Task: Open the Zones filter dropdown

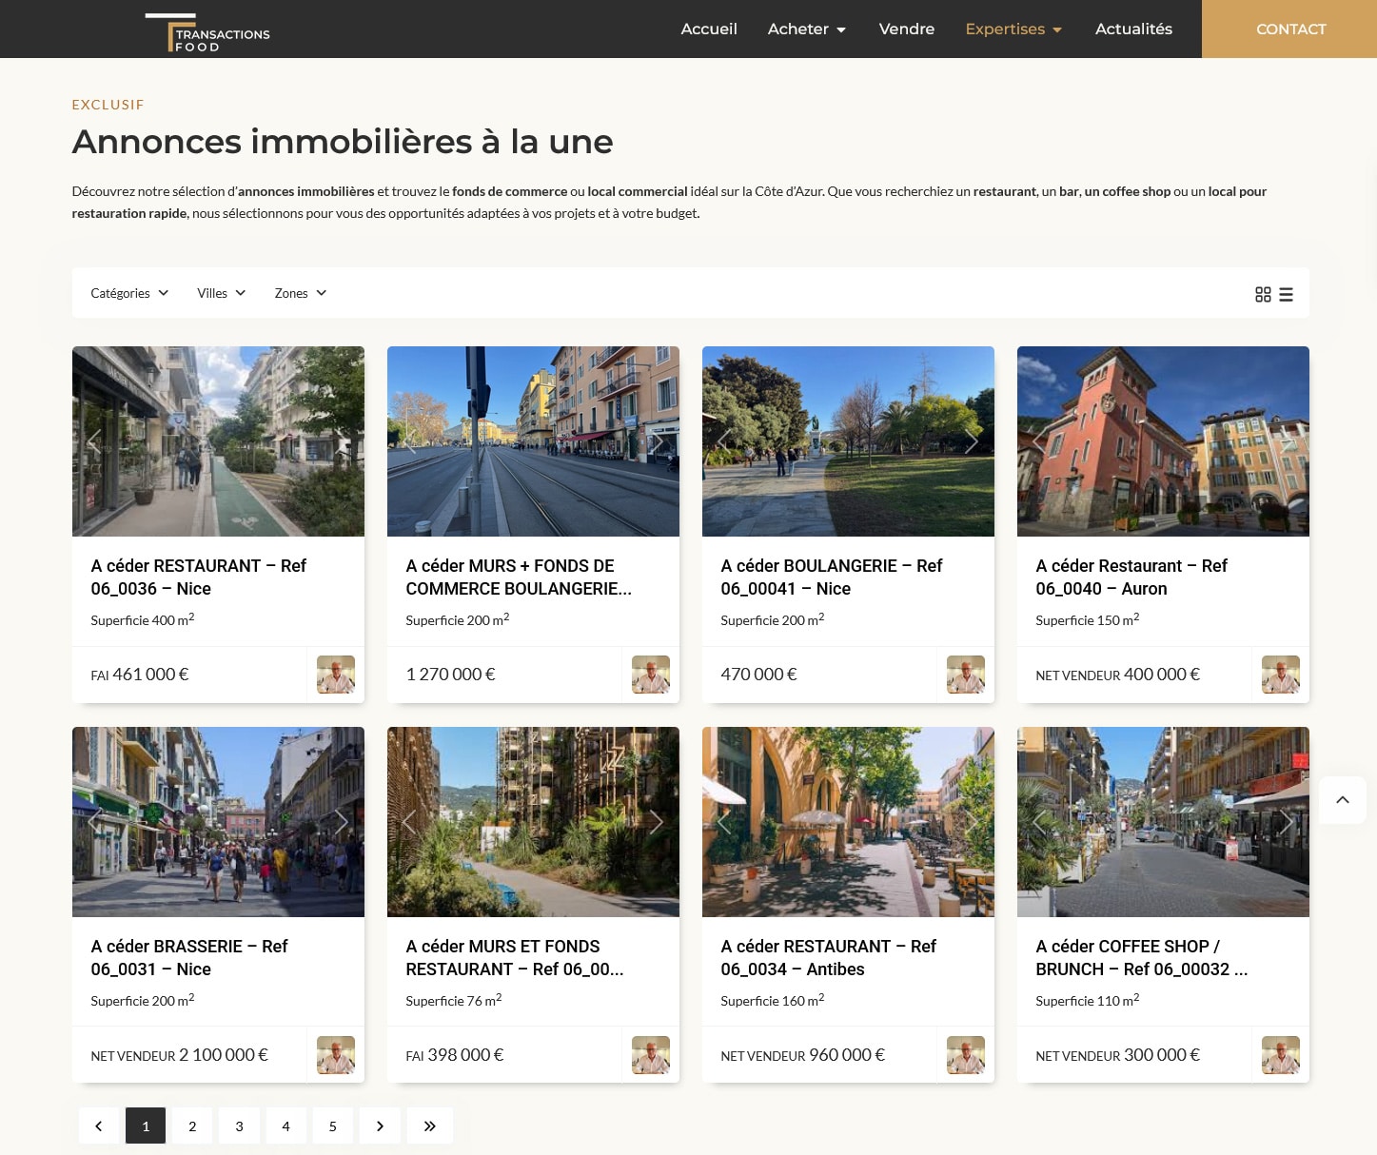Action: [300, 293]
